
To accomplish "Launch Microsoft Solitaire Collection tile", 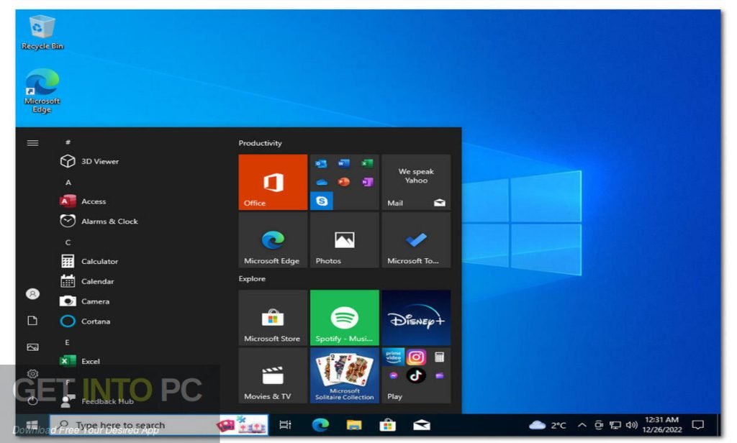I will (x=344, y=375).
